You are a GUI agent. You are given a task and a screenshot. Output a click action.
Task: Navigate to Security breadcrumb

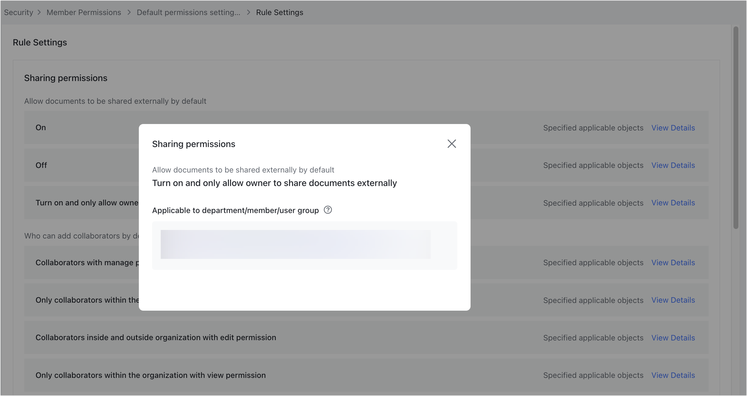click(18, 12)
